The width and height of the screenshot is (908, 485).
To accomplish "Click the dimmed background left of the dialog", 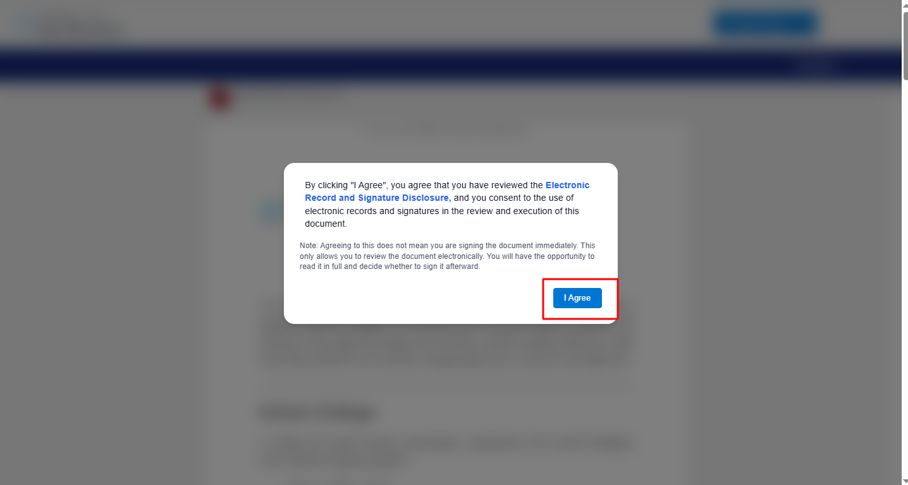I will (126, 253).
